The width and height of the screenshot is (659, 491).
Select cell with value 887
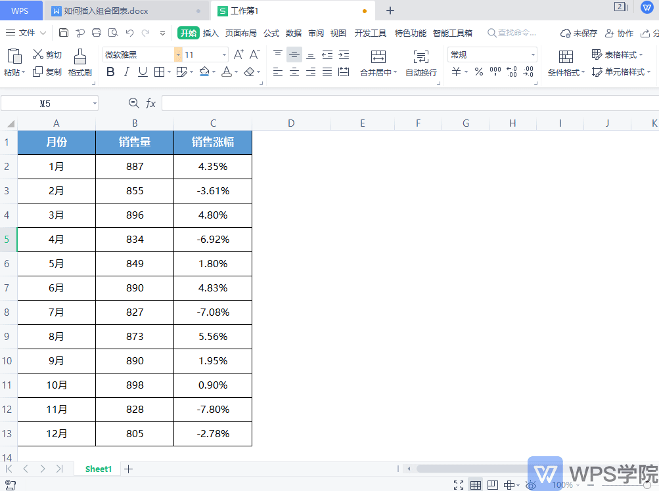135,167
